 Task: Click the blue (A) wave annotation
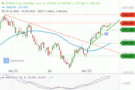(x=106, y=34)
